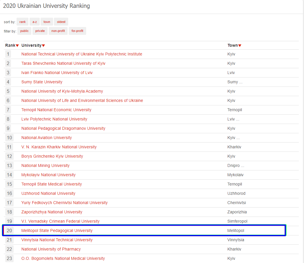Open Sumy State University link
Image resolution: width=304 pixels, height=263 pixels.
coord(42,82)
